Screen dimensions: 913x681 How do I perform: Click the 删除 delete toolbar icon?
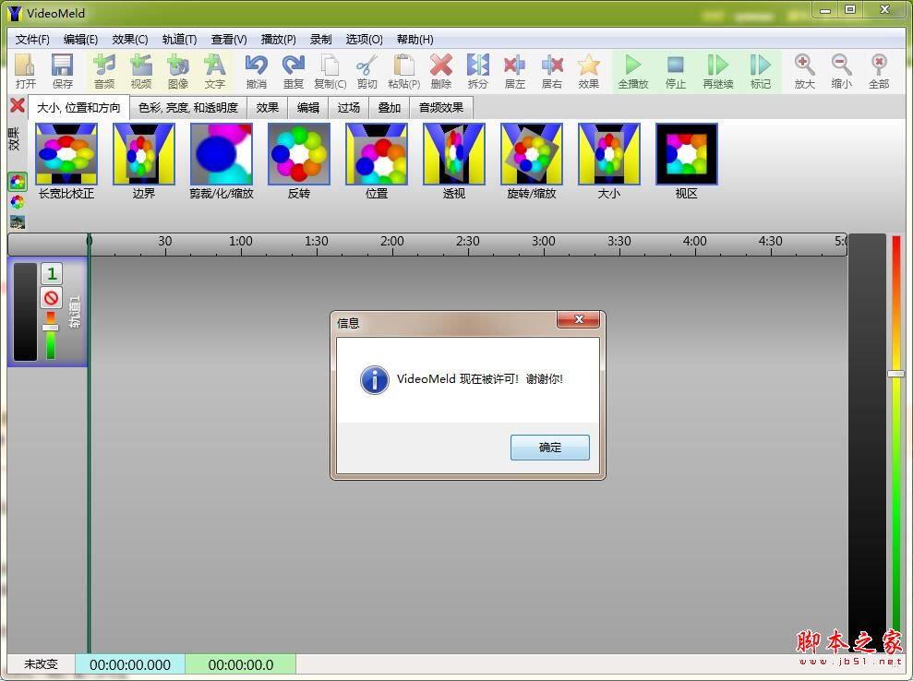tap(440, 71)
